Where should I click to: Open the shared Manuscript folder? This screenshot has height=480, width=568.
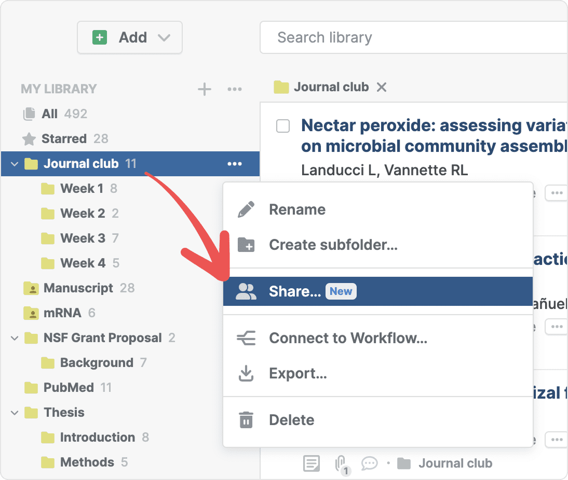[x=78, y=288]
